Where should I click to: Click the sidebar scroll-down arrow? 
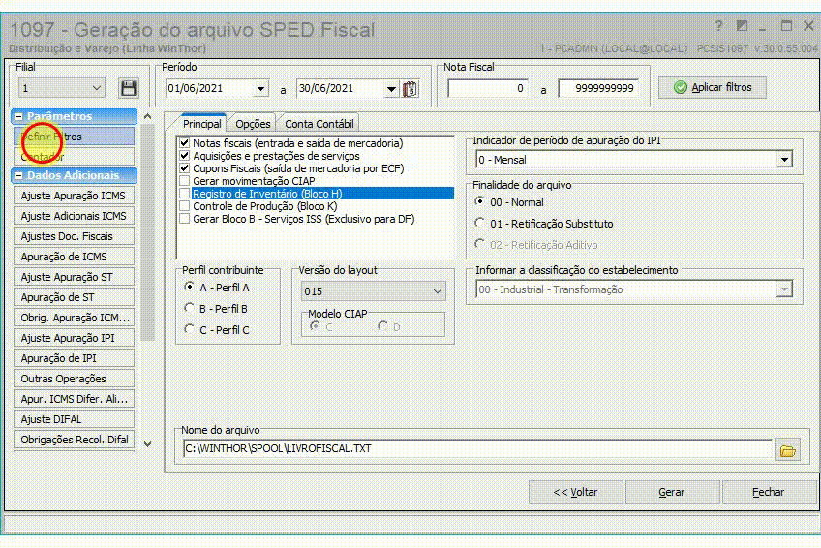[x=148, y=444]
